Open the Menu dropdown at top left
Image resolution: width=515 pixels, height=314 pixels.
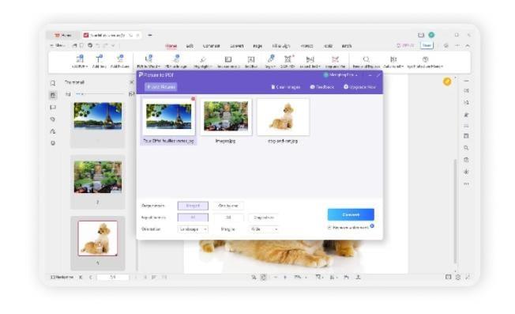pyautogui.click(x=57, y=45)
